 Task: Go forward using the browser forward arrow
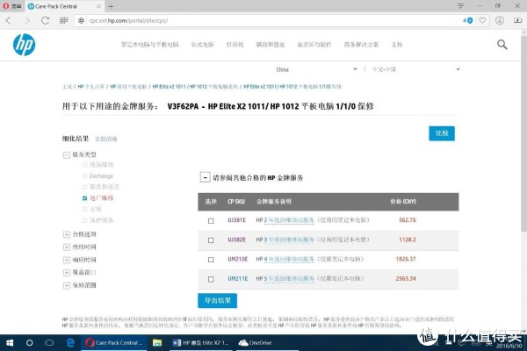point(27,20)
